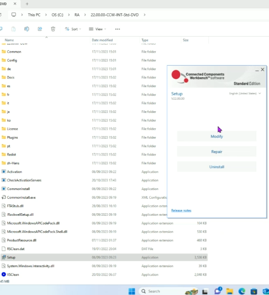269x295 pixels.
Task: Select the Setup application icon
Action: coord(4,257)
